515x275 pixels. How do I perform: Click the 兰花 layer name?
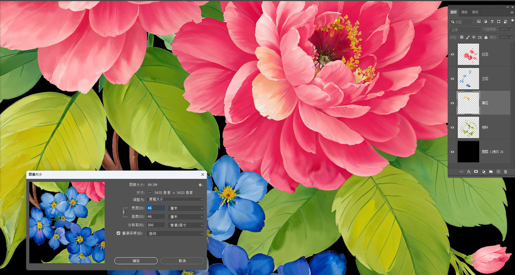tap(485, 79)
